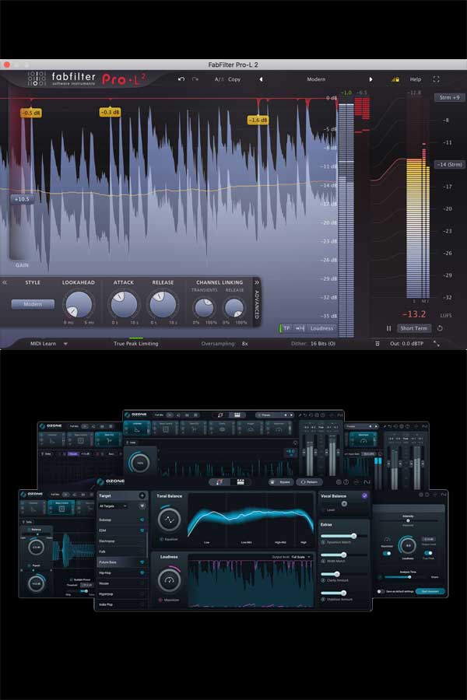
Task: Click the Out: 0.0 dBTP output level
Action: click(x=406, y=344)
